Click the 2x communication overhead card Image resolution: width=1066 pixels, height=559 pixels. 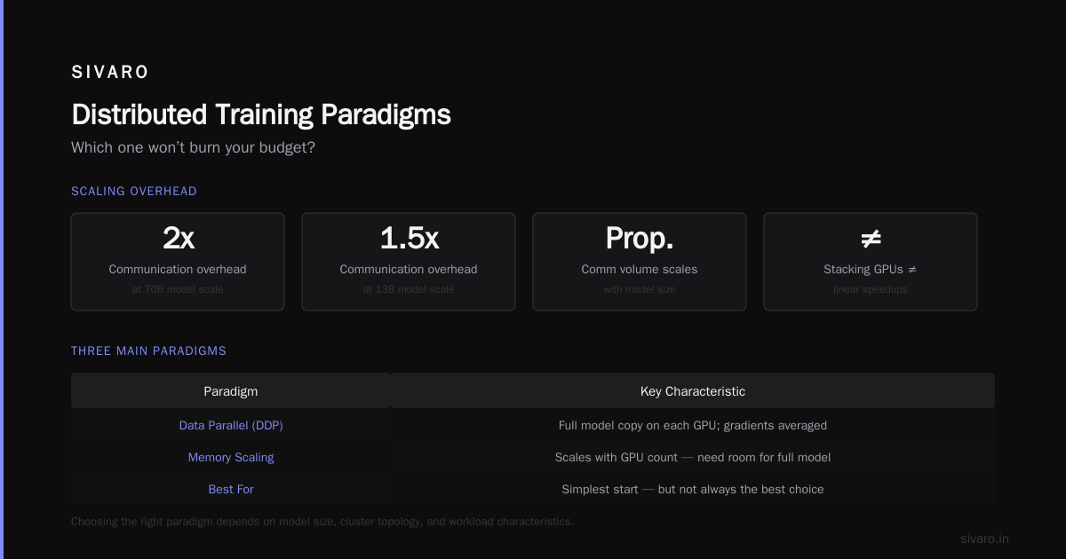(x=178, y=262)
